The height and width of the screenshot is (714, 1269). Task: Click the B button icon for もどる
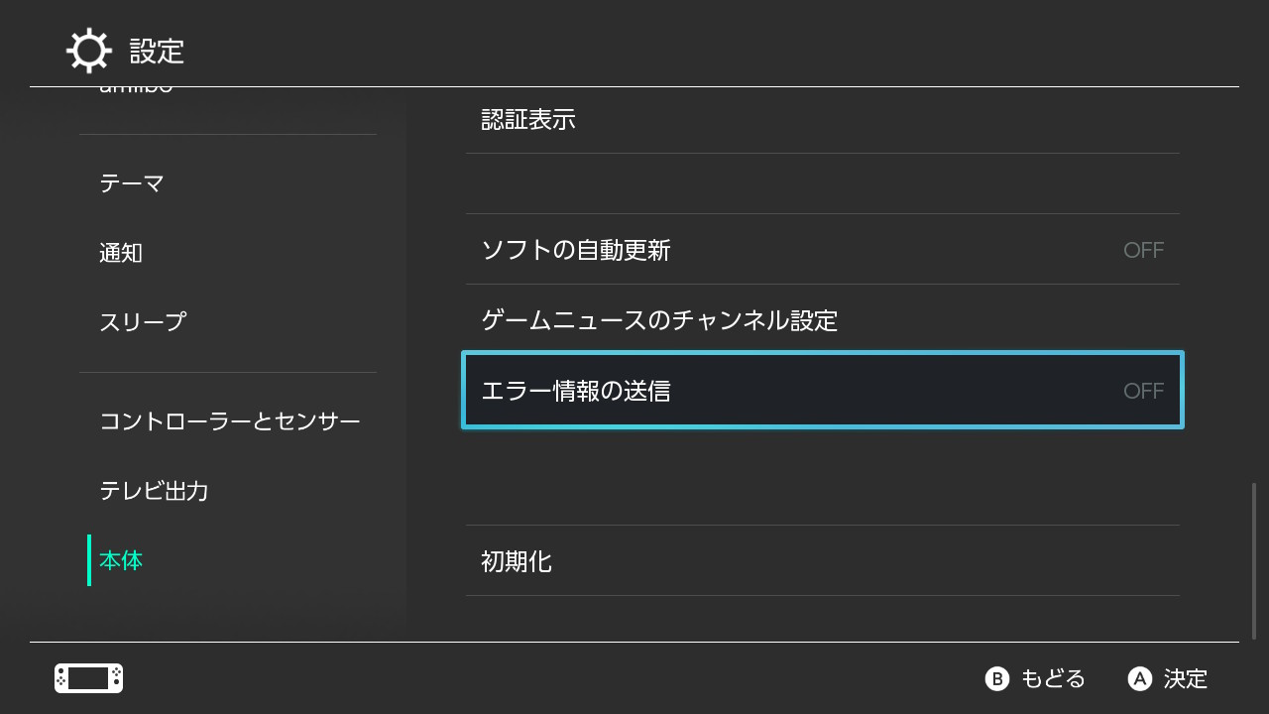(x=996, y=678)
